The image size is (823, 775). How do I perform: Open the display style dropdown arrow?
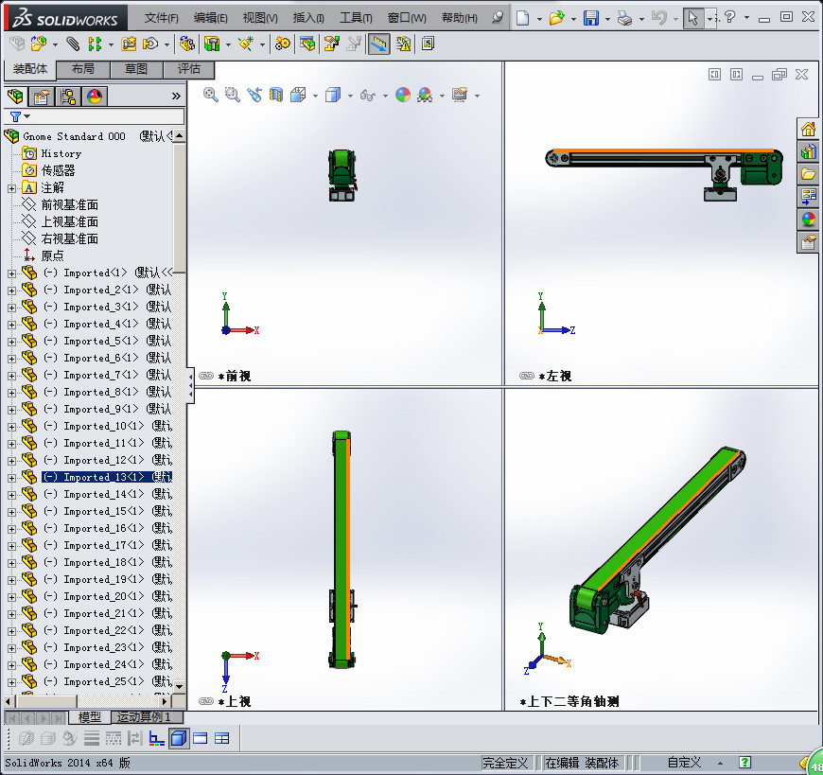(349, 94)
